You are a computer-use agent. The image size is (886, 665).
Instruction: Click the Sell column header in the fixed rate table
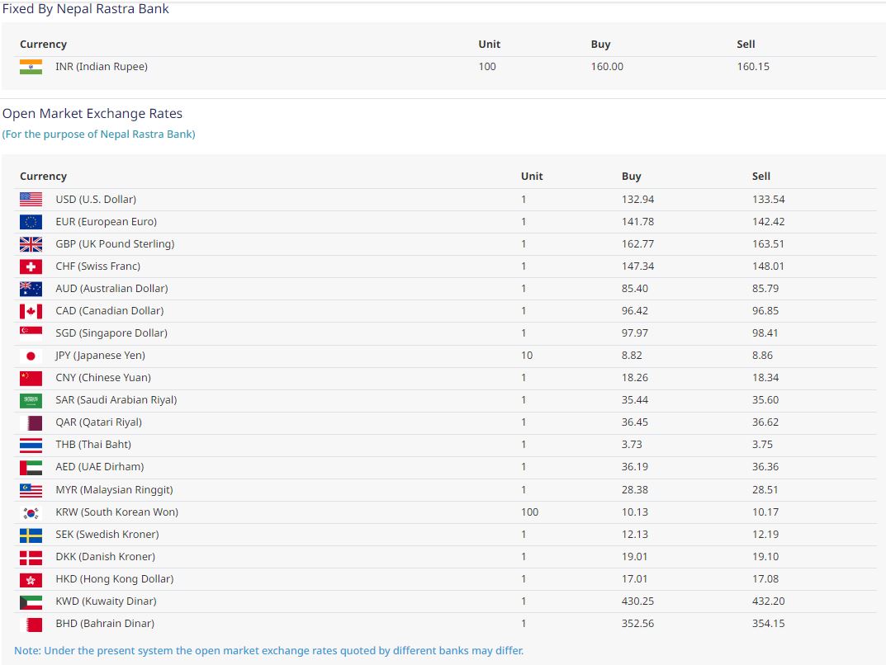(x=746, y=45)
